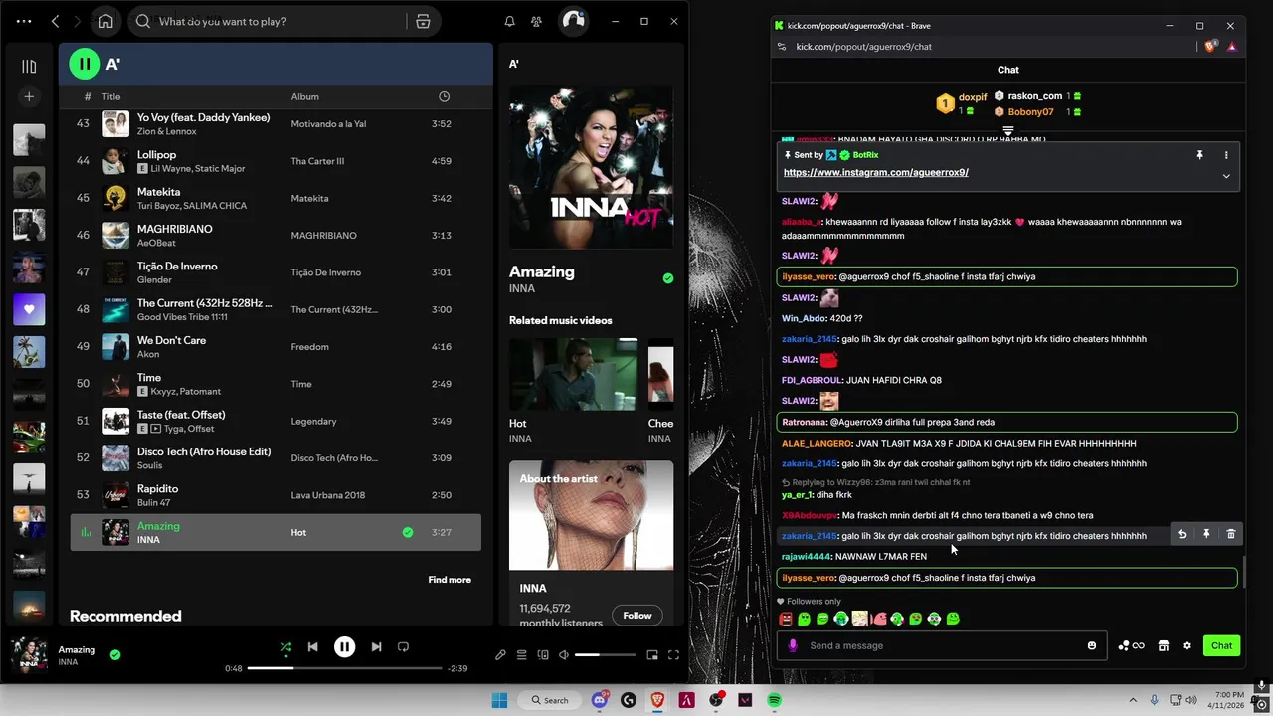
Task: Open the pinned Instagram link in chat
Action: pyautogui.click(x=875, y=172)
